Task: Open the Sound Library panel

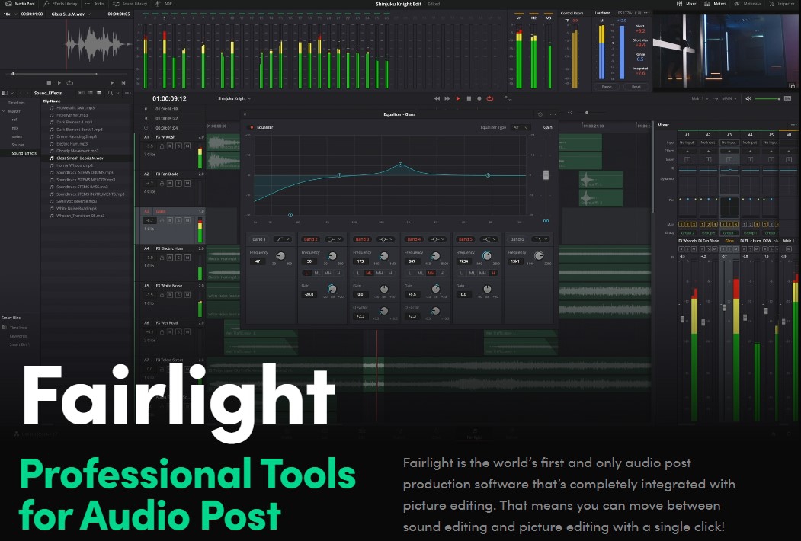Action: [x=130, y=4]
